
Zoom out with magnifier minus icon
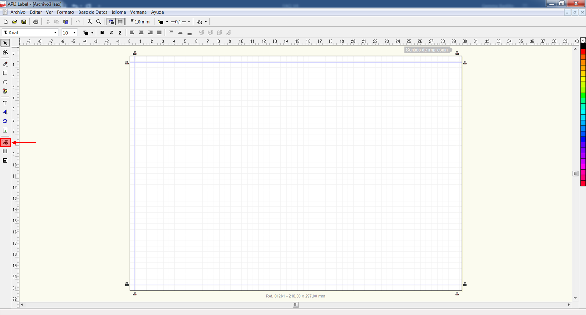coord(99,22)
